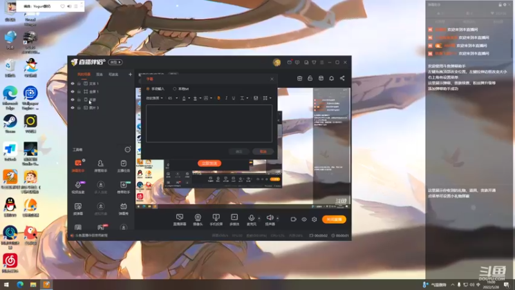Click the orange pill button below dialog
Image resolution: width=515 pixels, height=290 pixels.
click(x=209, y=164)
